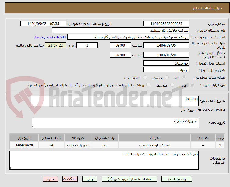Click the countdown timer 23:57:22
Viewport: 230px width, 187px height.
(55, 45)
